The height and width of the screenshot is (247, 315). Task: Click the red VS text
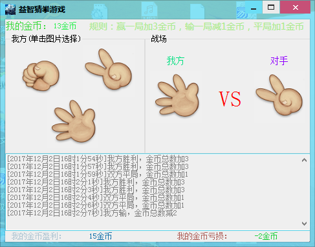(230, 99)
